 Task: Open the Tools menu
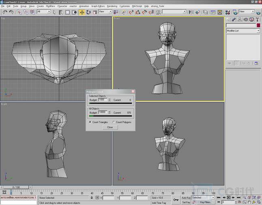click(x=15, y=6)
